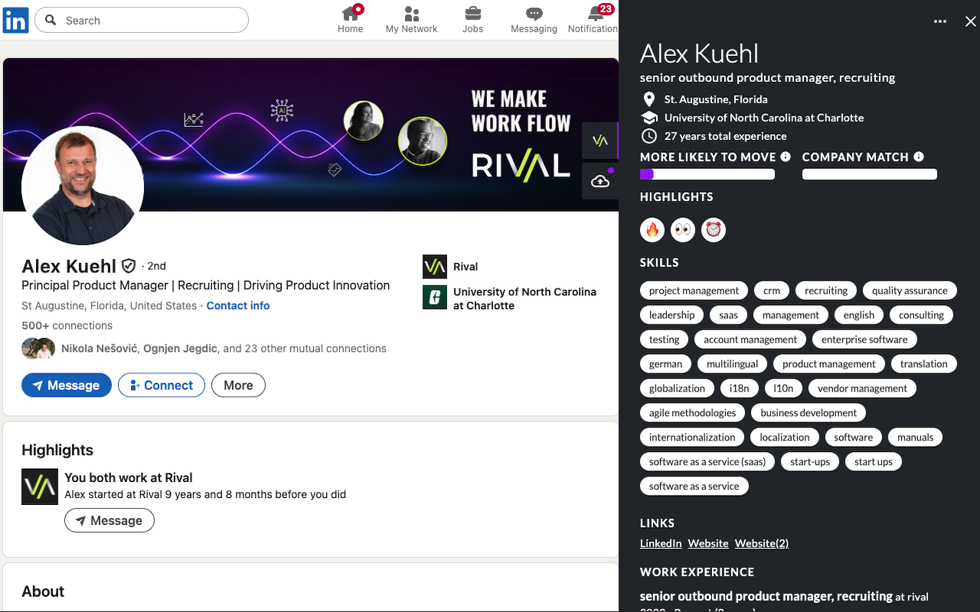Open Notifications bell with 23 badge
The height and width of the screenshot is (612, 980).
pos(596,14)
